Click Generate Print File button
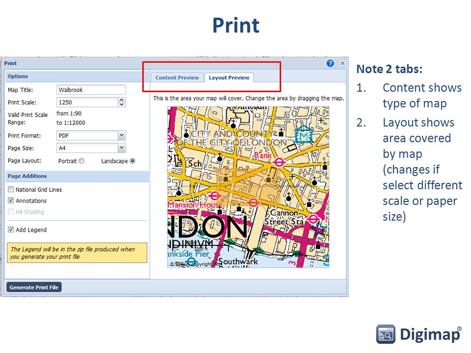Viewport: 471px width, 353px height. tap(34, 287)
